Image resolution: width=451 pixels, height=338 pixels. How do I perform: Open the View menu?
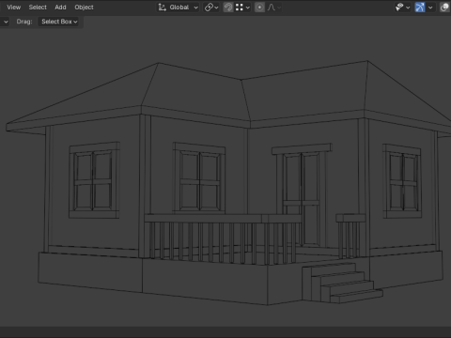[14, 8]
